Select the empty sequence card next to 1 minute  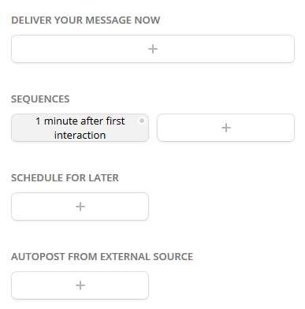pos(225,128)
